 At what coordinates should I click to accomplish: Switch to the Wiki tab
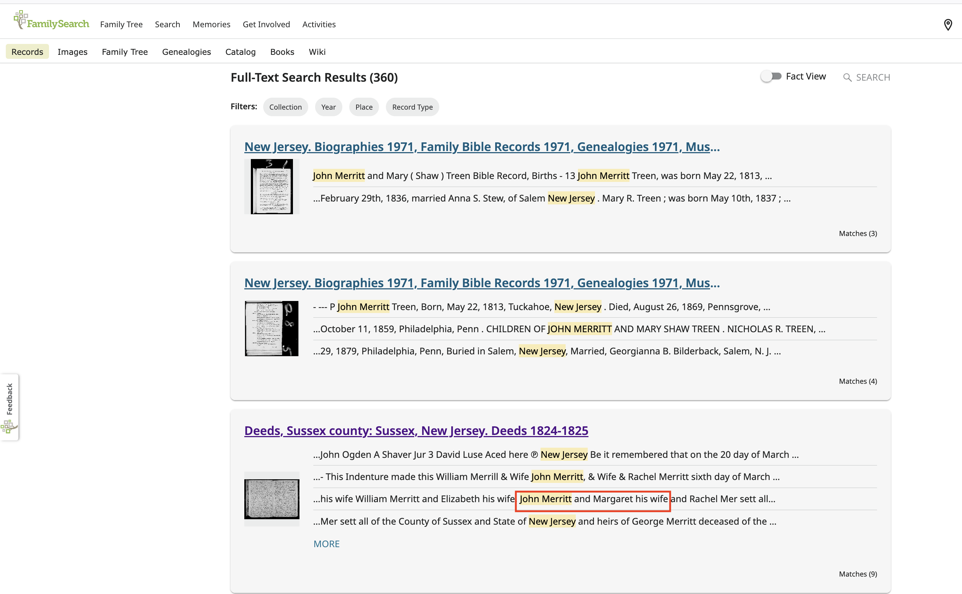point(317,52)
